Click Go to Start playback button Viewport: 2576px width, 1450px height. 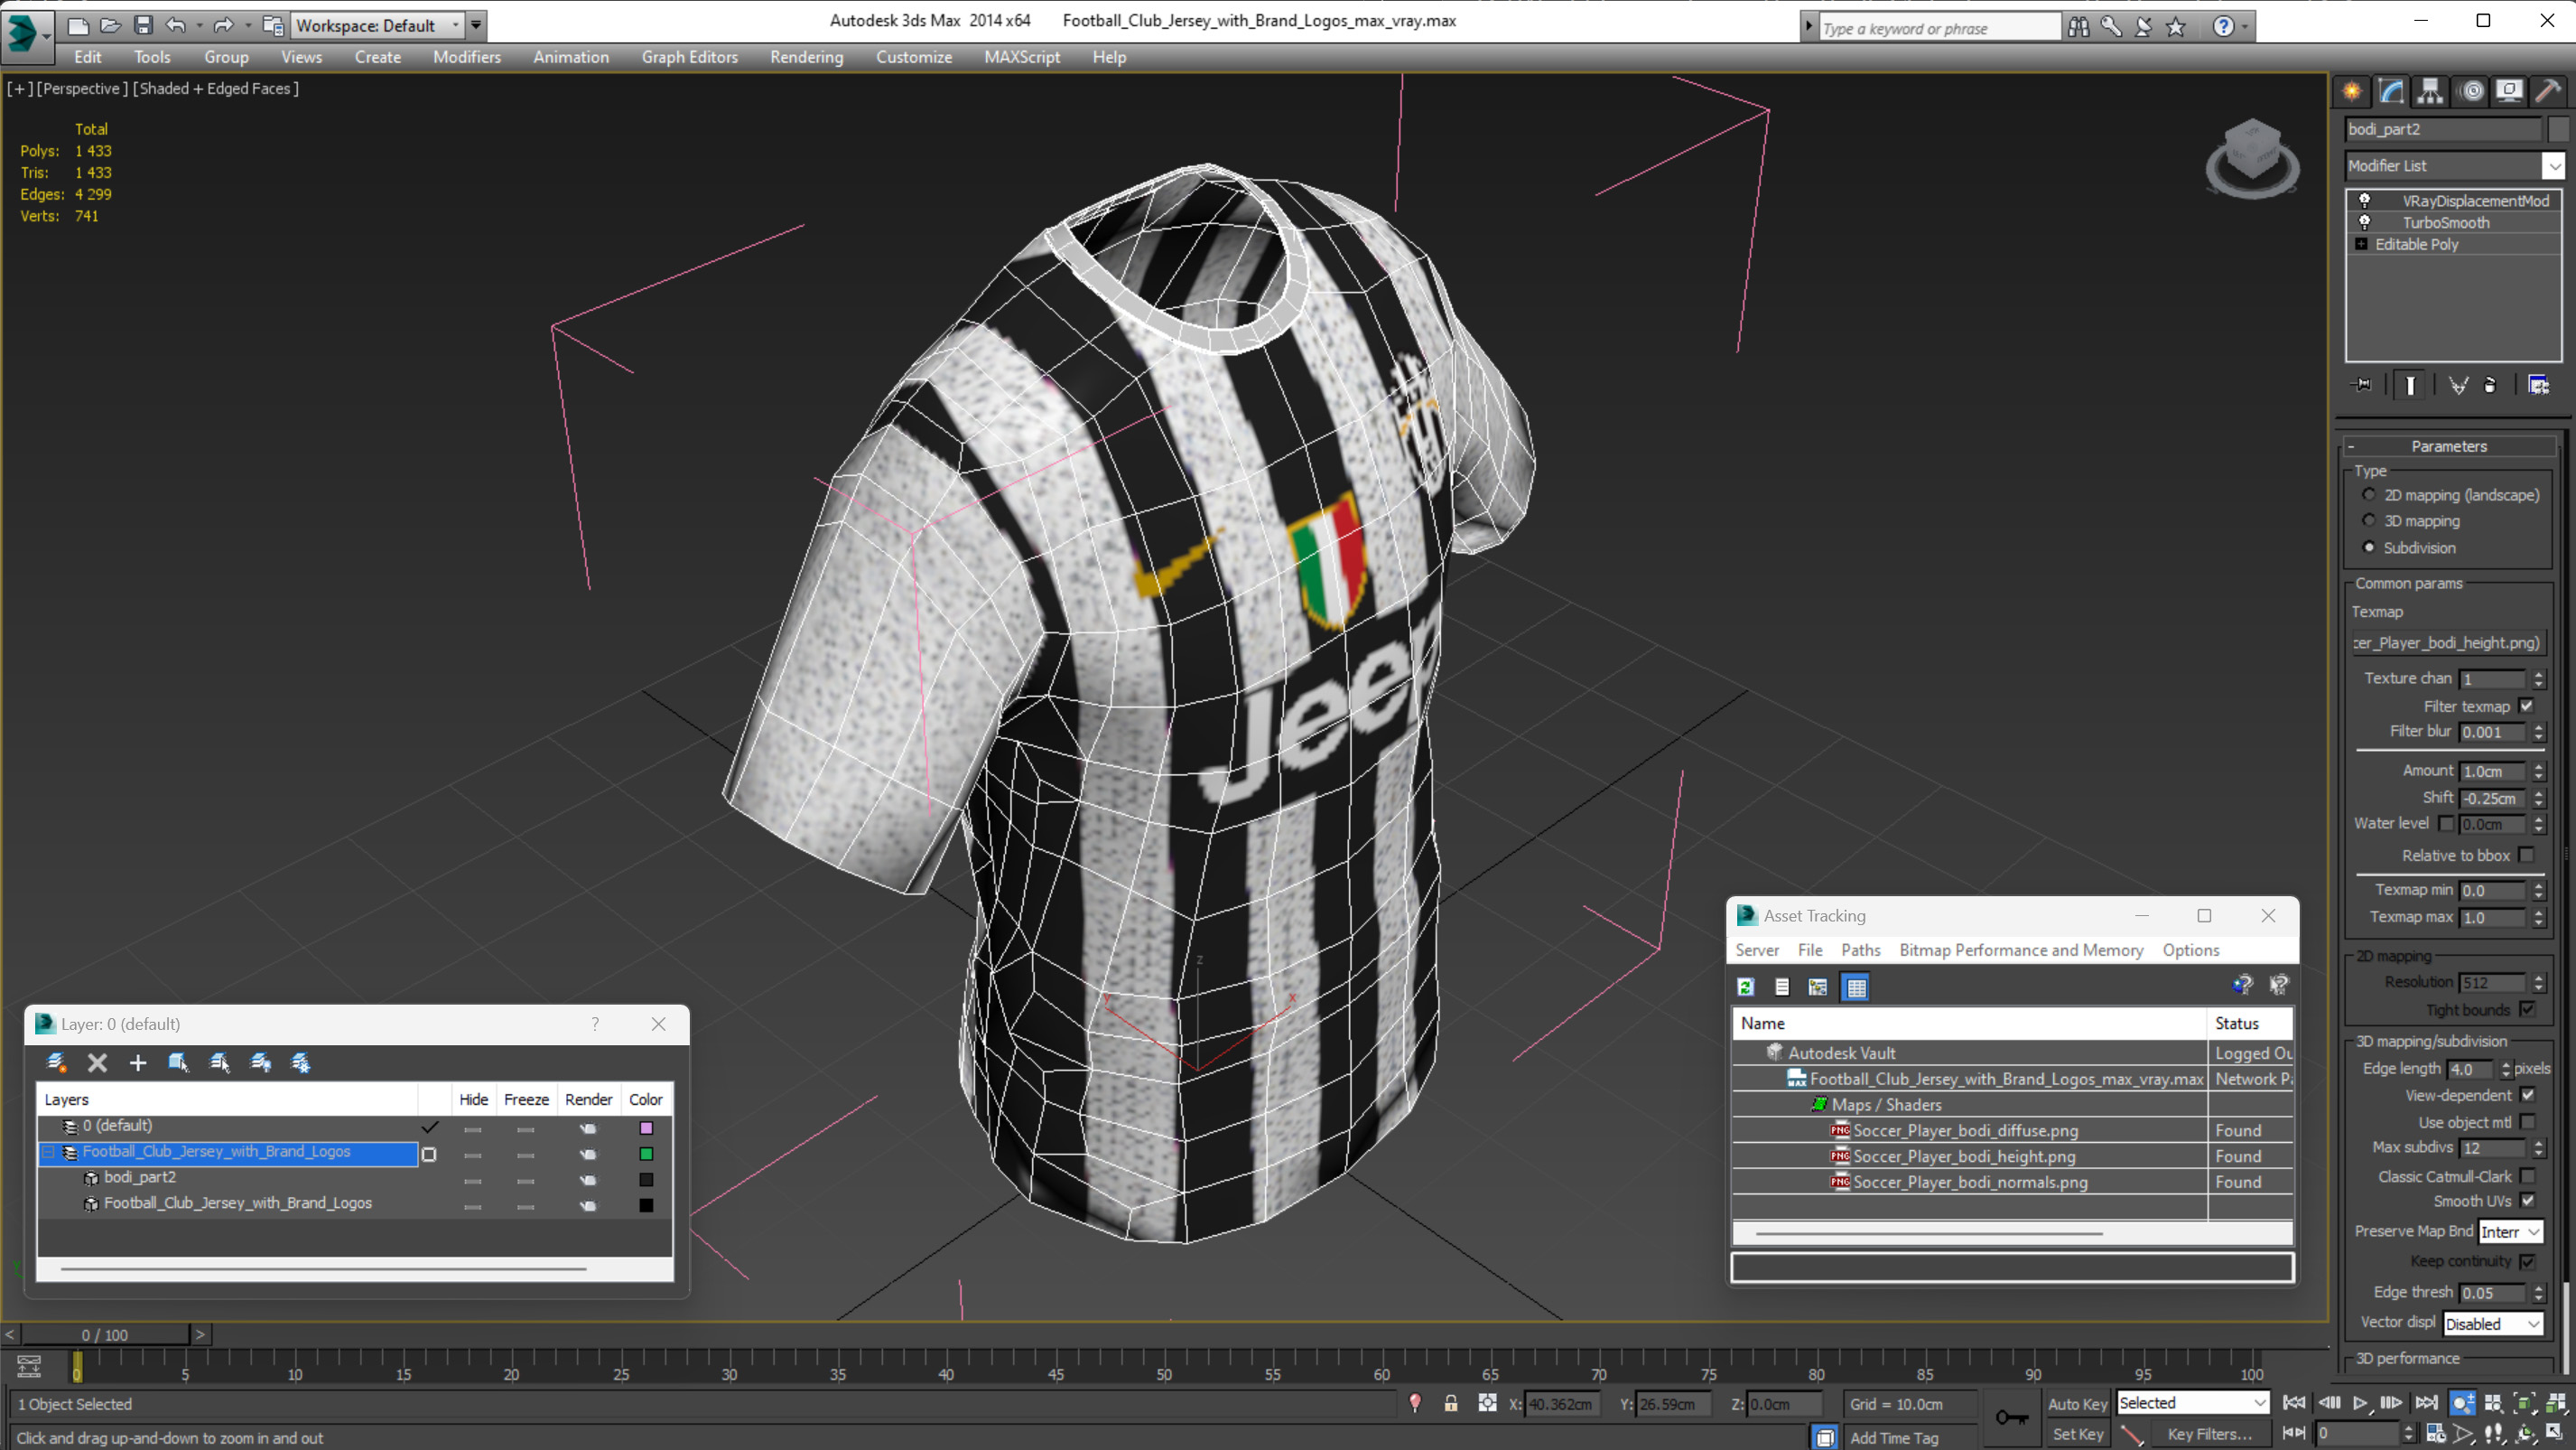(2295, 1403)
